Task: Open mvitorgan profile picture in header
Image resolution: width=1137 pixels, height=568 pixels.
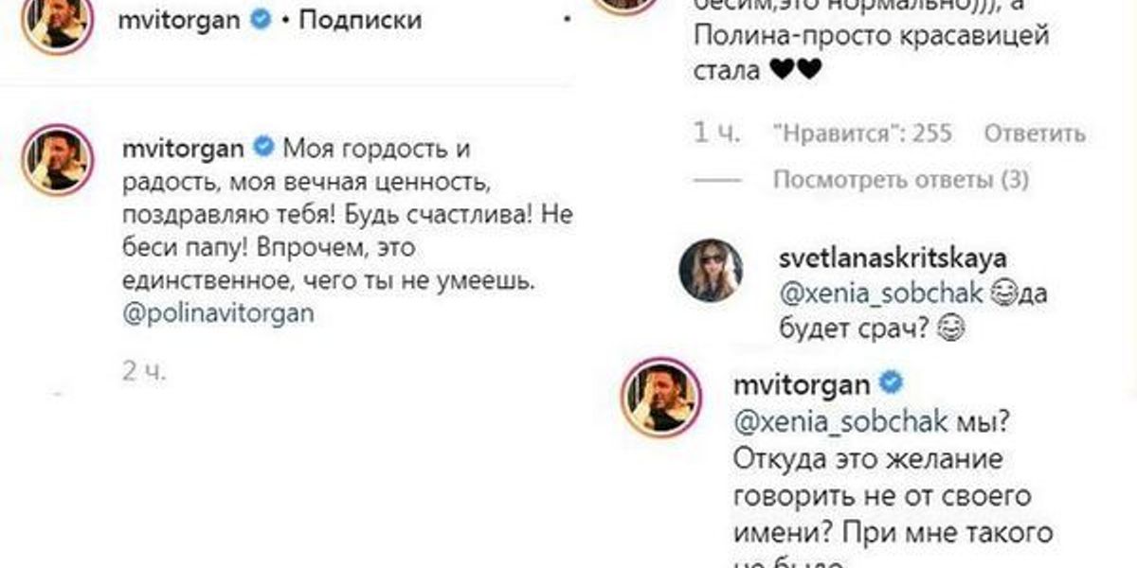Action: tap(56, 22)
